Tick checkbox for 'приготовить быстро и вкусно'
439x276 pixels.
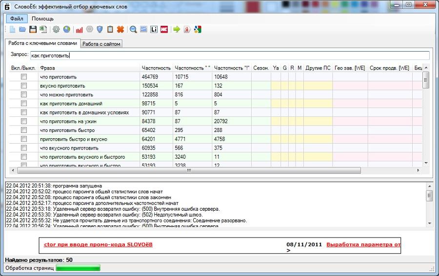[x=24, y=139]
